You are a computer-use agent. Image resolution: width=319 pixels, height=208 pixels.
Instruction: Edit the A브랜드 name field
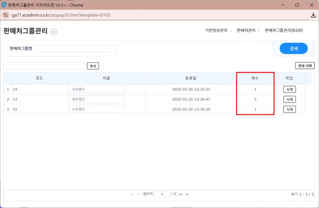(x=96, y=89)
